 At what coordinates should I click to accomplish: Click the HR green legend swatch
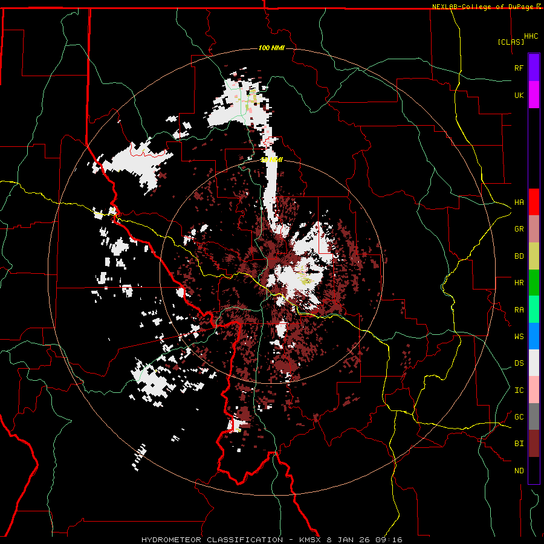(534, 283)
